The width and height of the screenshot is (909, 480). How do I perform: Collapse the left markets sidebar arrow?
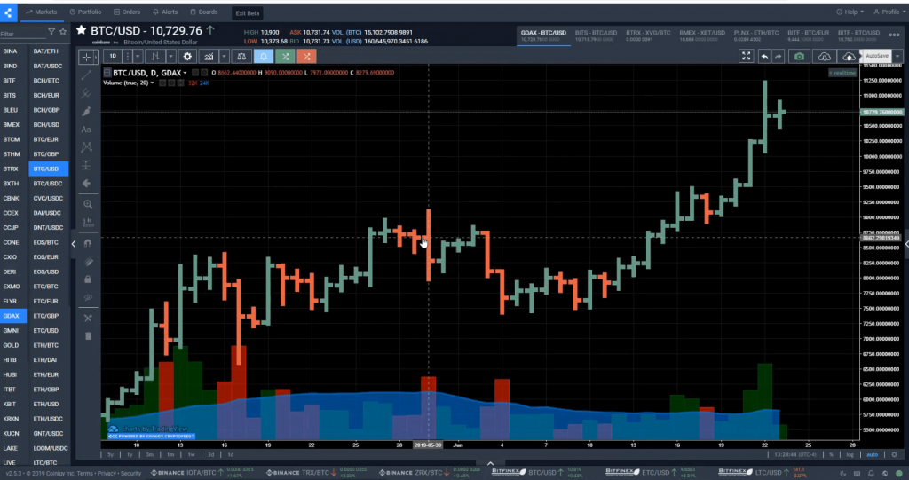(x=73, y=244)
